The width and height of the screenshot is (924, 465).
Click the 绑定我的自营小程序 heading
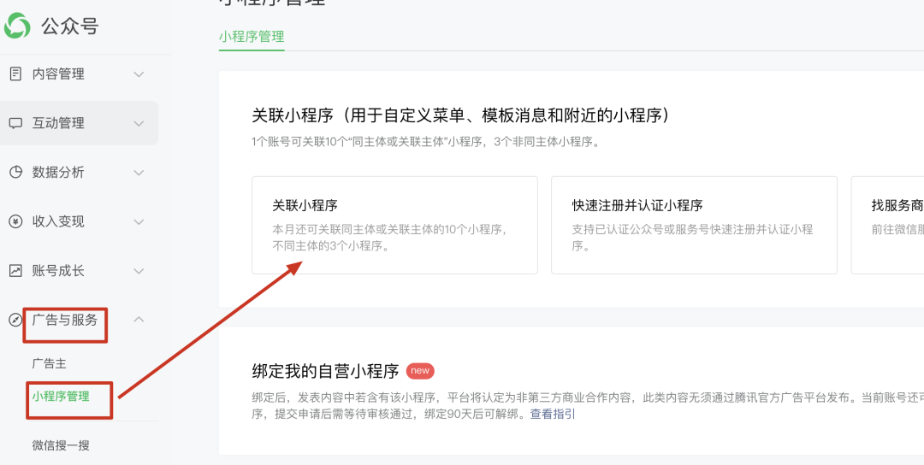[x=326, y=372]
